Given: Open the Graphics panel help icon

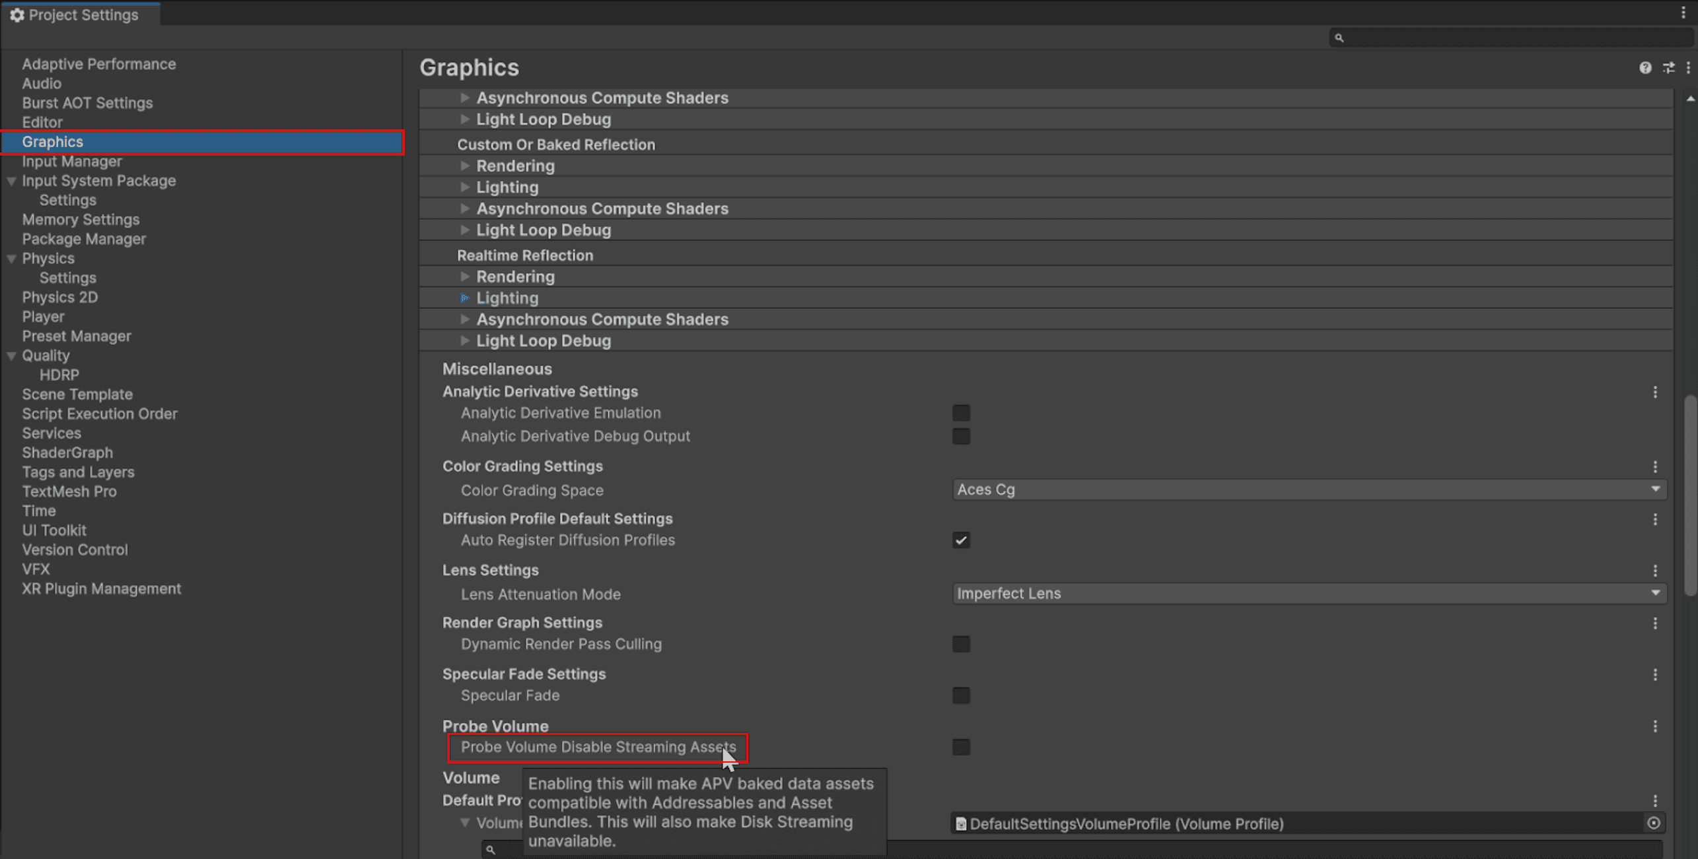Looking at the screenshot, I should [x=1645, y=68].
